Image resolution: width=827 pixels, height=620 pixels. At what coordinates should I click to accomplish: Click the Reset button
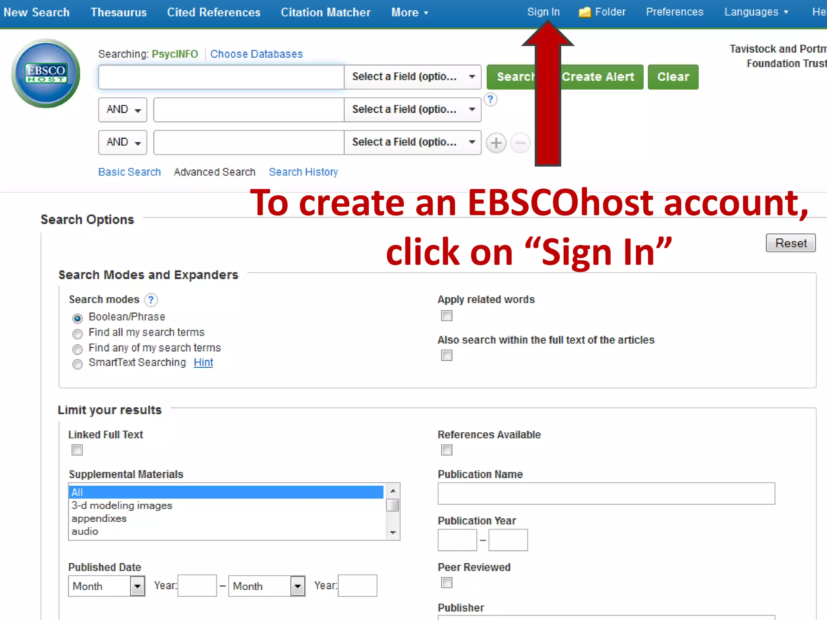791,243
